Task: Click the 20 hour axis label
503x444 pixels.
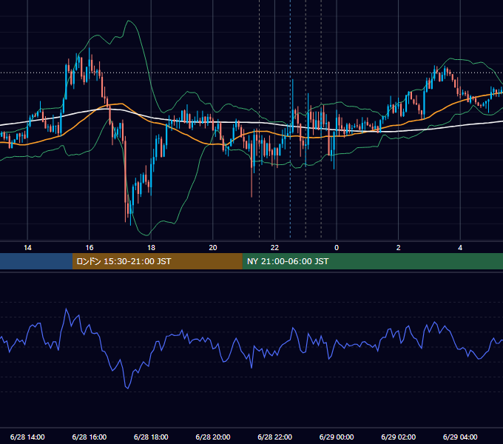Action: [x=213, y=248]
